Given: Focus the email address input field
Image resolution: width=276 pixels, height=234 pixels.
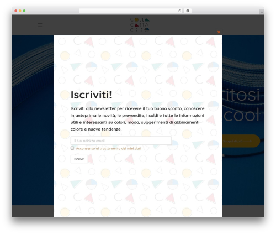Looking at the screenshot, I should pos(121,141).
